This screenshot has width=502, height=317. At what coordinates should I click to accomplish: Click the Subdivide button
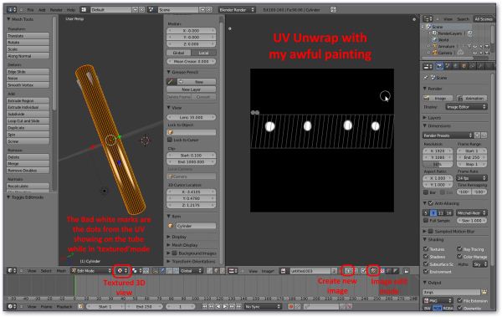pyautogui.click(x=28, y=114)
